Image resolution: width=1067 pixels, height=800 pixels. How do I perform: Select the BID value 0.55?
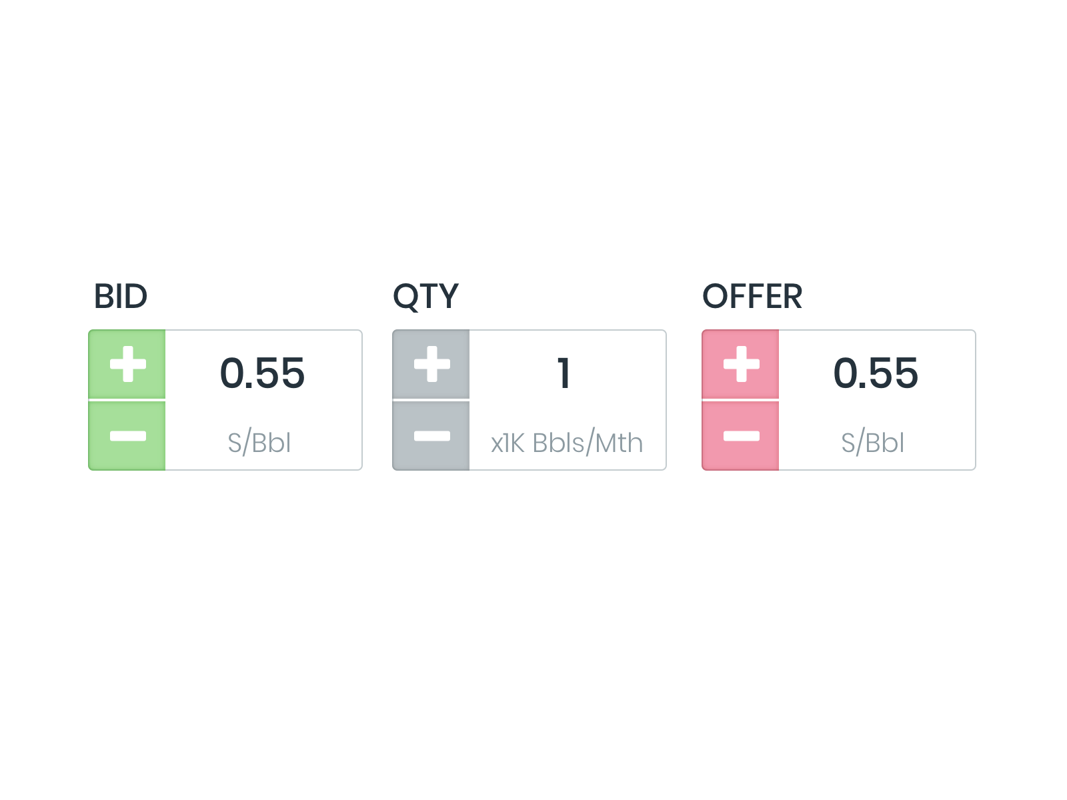263,373
